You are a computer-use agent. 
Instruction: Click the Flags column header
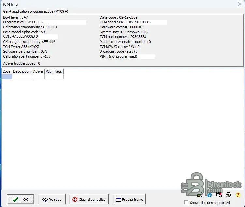coord(58,71)
